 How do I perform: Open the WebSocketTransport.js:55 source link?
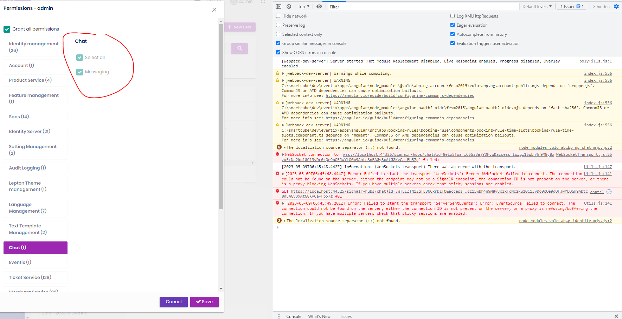[x=584, y=154]
